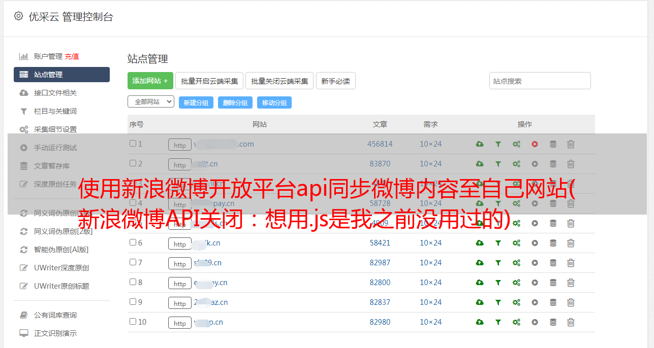Open the filter funnel icon for row 1

[498, 144]
